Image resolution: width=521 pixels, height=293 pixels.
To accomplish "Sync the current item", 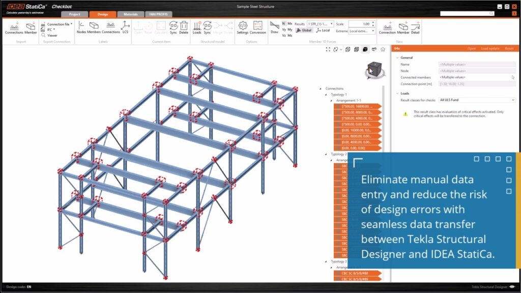I will tap(173, 27).
